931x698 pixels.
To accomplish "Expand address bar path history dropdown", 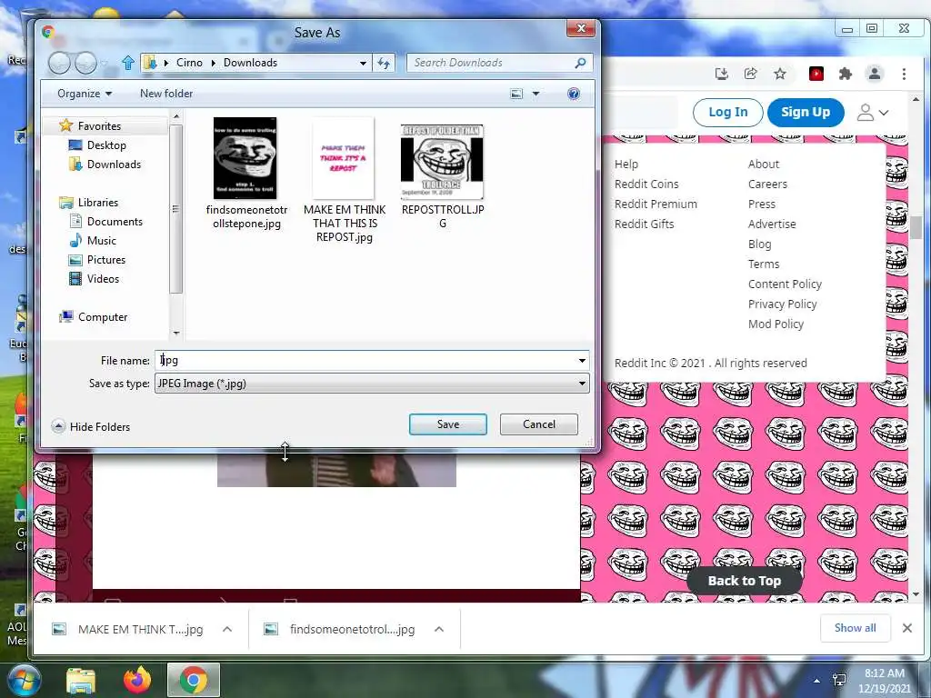I will click(x=363, y=63).
